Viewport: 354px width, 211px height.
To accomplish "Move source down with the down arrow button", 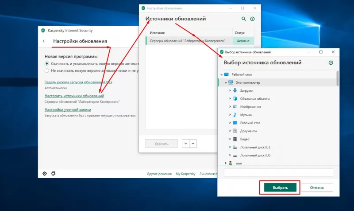I will click(185, 143).
